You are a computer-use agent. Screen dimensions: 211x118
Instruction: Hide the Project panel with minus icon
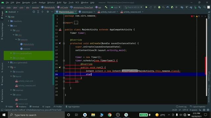tap(52, 12)
